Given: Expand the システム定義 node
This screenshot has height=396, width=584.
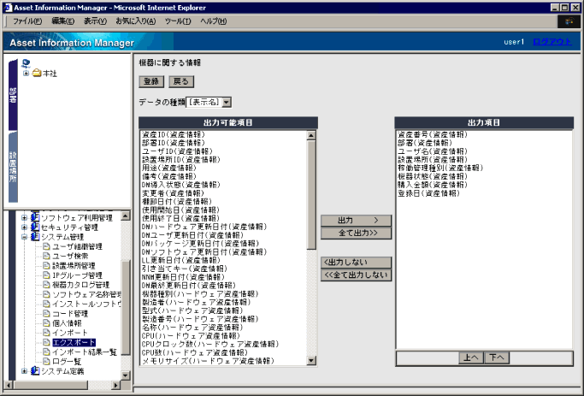Looking at the screenshot, I should [24, 371].
